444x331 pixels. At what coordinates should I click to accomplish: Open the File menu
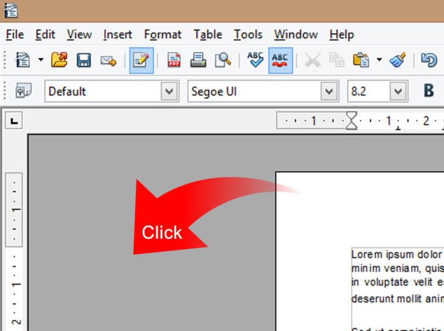click(15, 35)
